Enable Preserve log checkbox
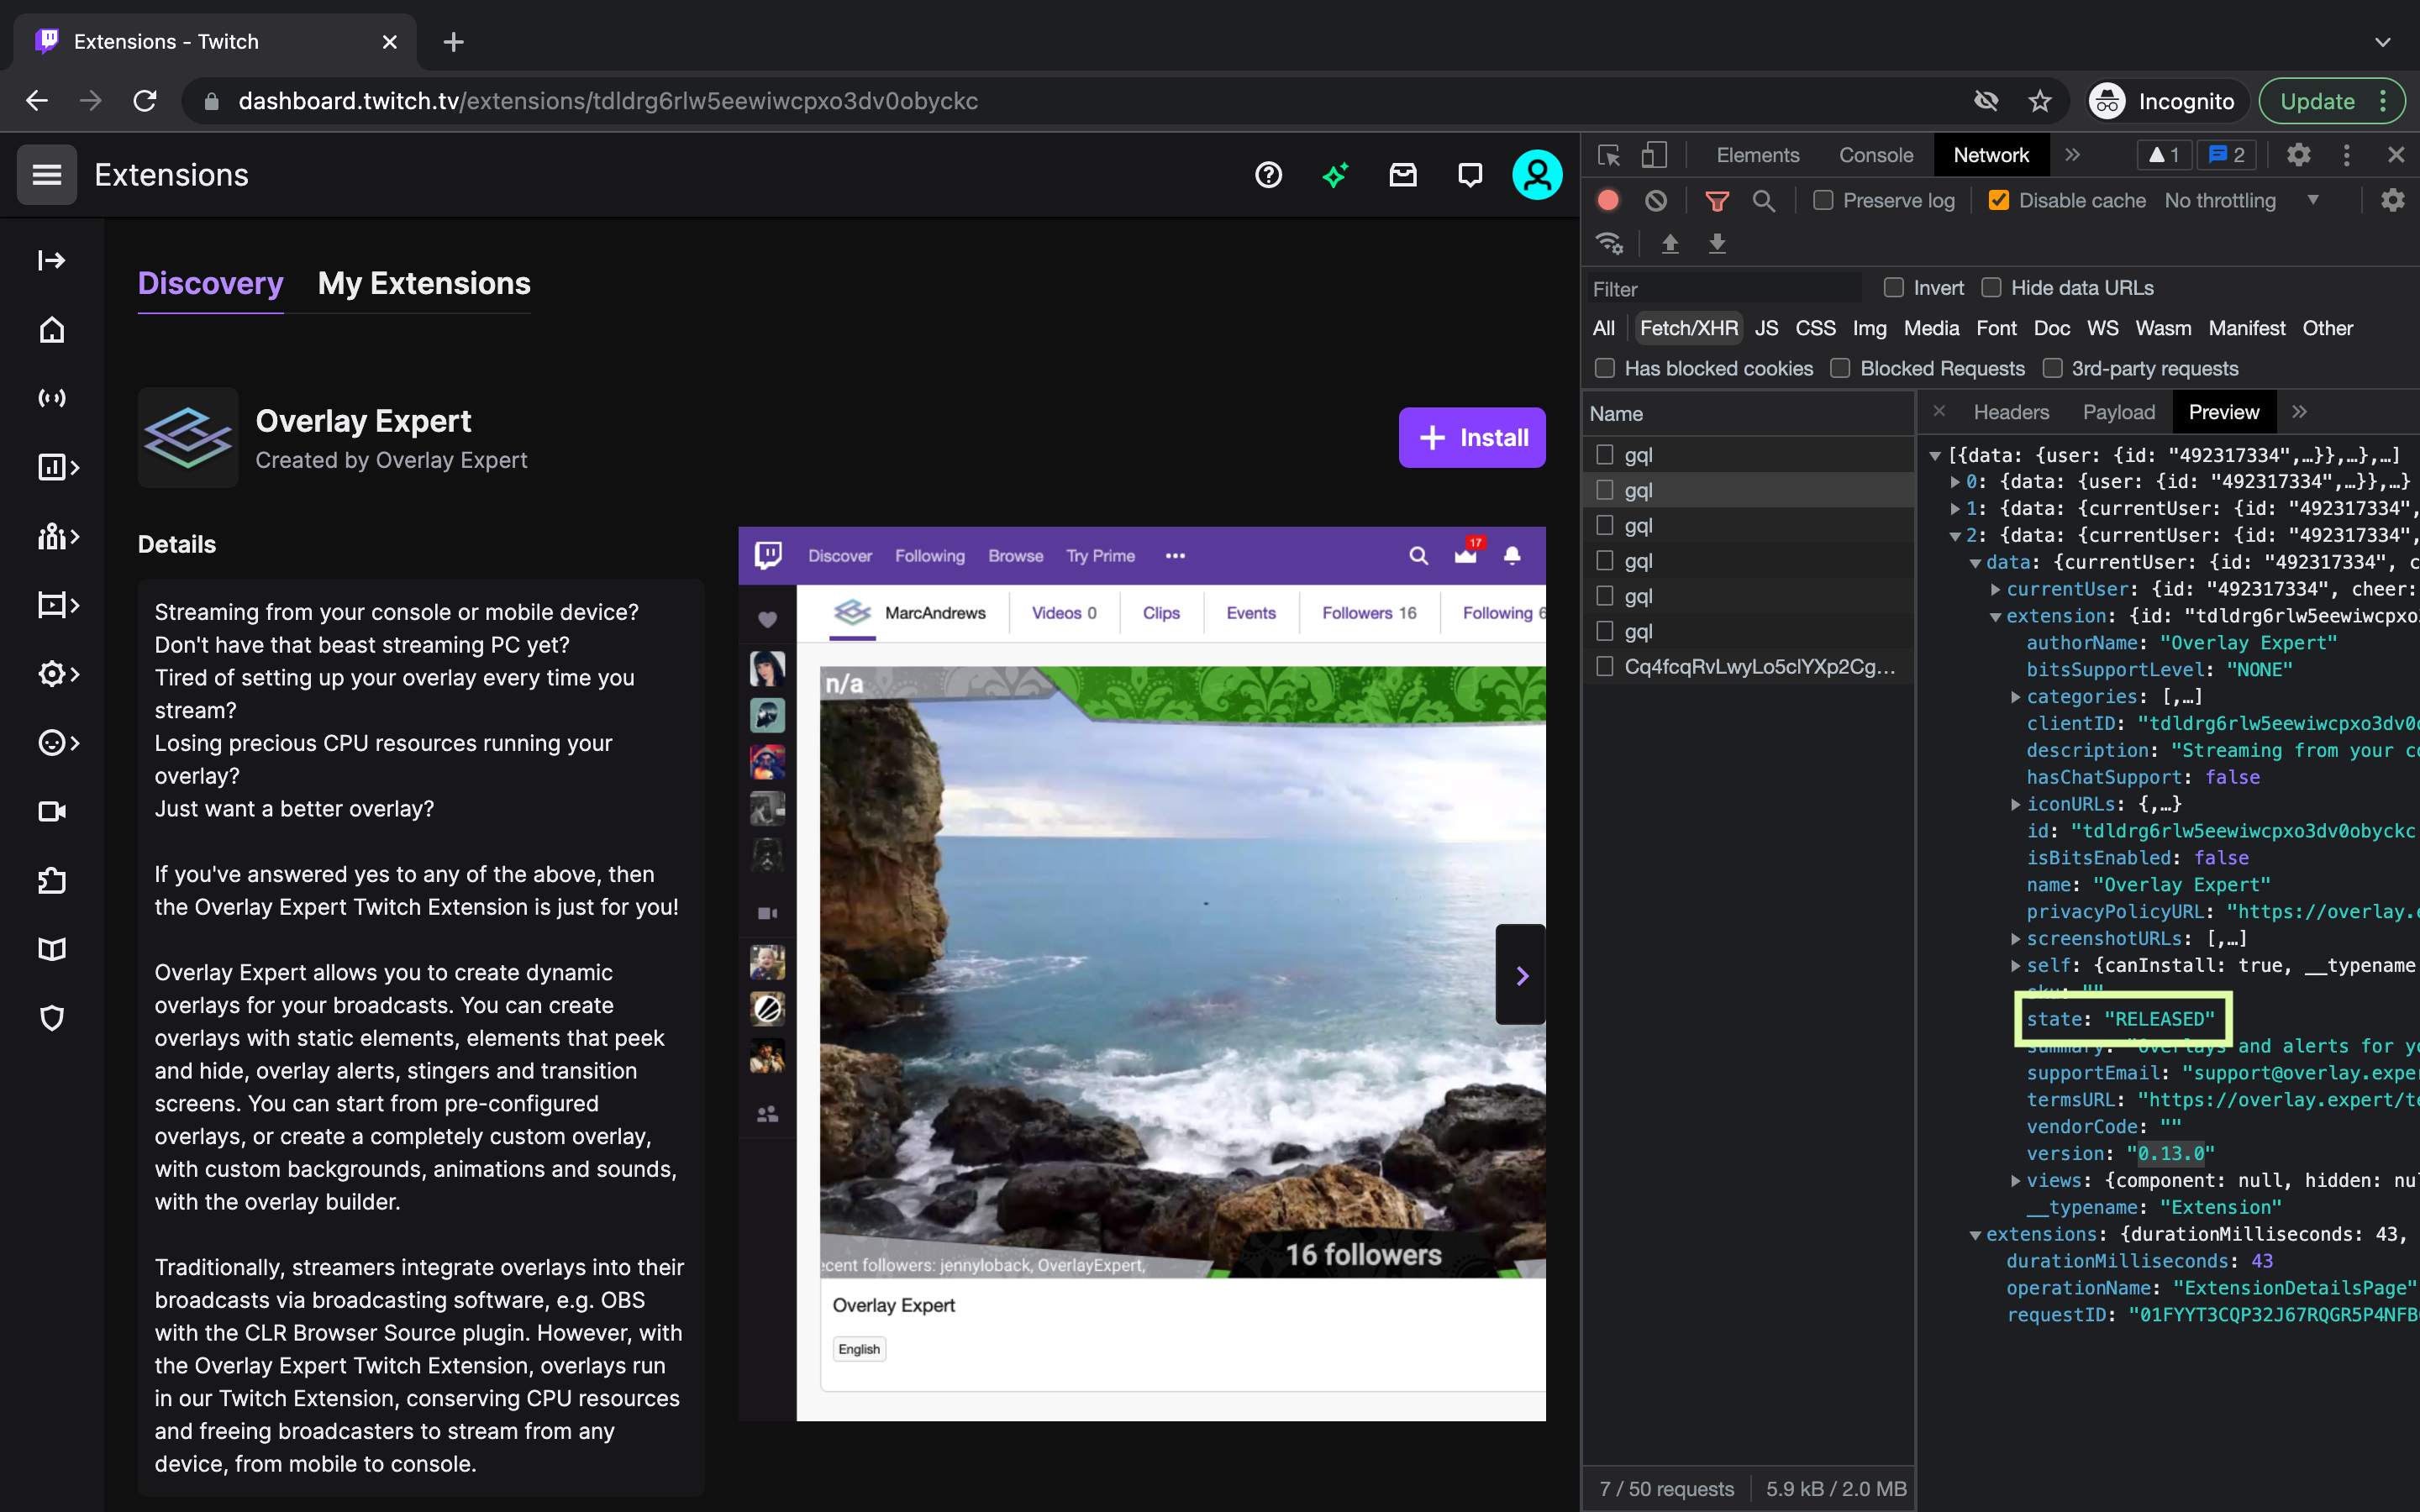The image size is (2420, 1512). [1823, 201]
